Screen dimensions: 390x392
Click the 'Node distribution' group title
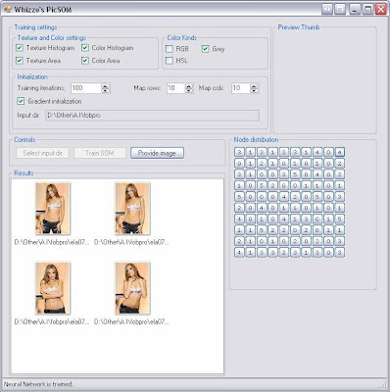[256, 139]
